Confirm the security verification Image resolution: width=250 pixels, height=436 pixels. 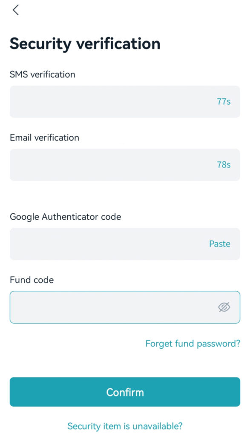click(125, 392)
